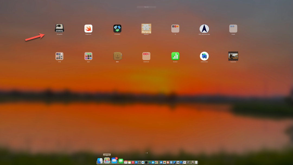This screenshot has width=293, height=165.
Task: Launch Swift Playgrounds
Action: (88, 28)
